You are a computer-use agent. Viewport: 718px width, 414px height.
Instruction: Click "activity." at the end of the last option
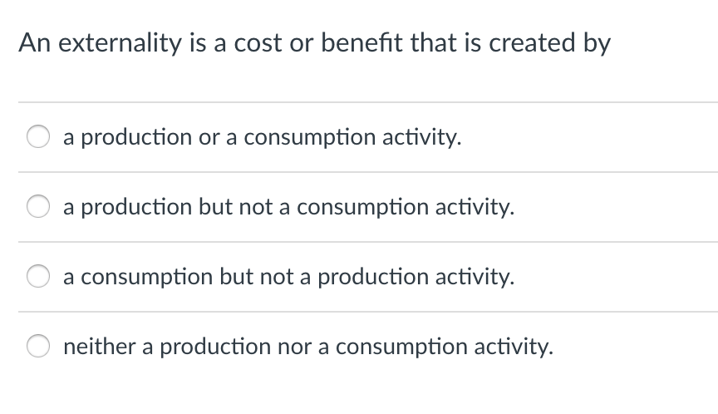(514, 347)
